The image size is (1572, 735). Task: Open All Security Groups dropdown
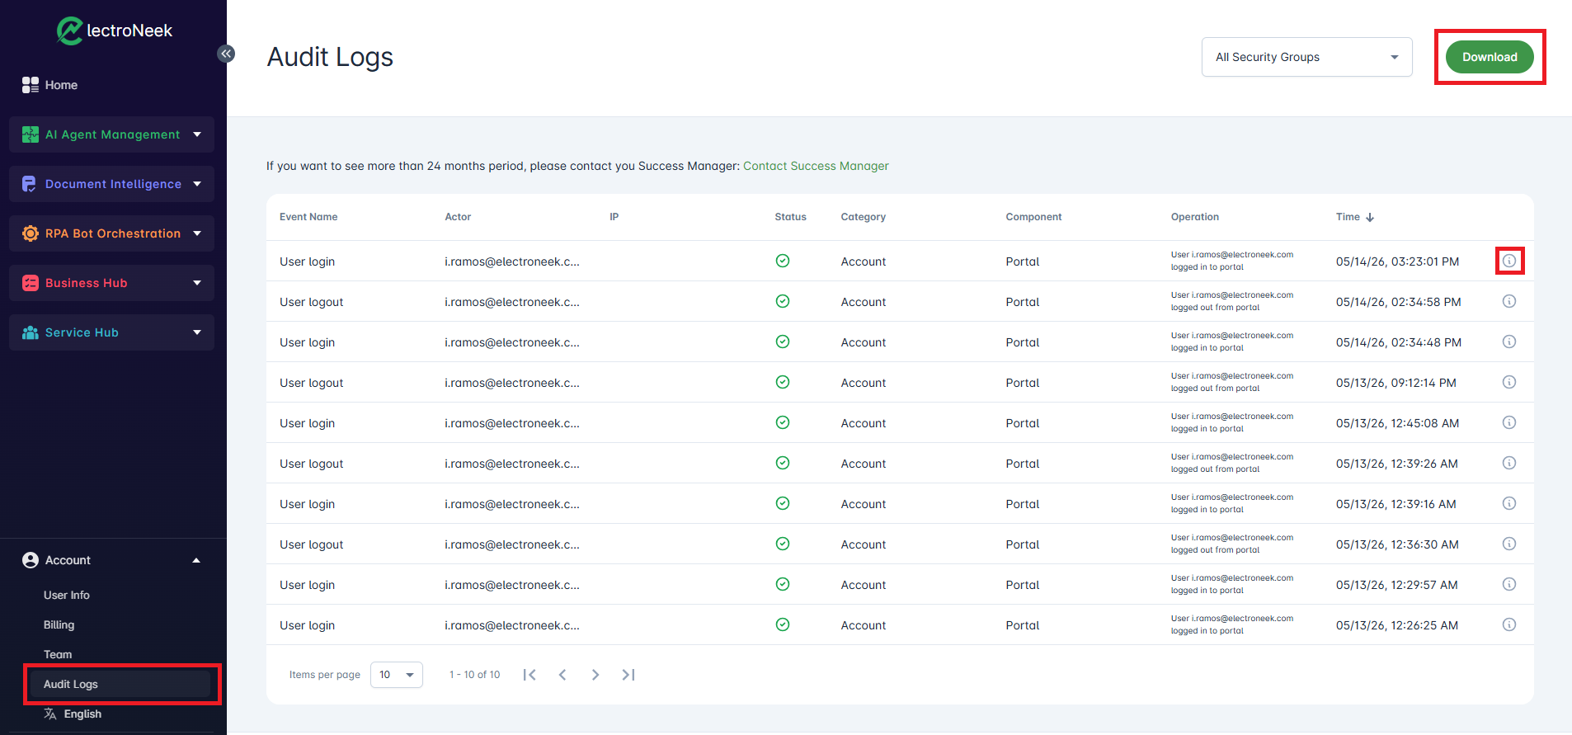[1306, 57]
